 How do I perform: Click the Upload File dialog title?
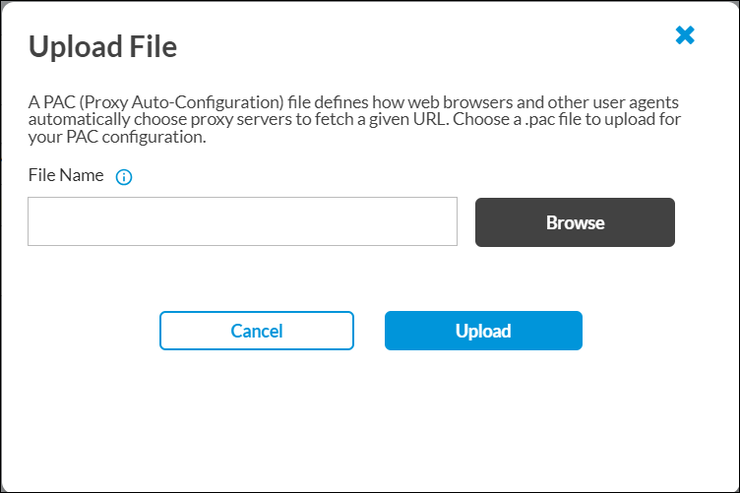pyautogui.click(x=102, y=46)
